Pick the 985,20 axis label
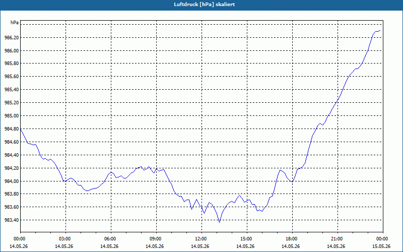 (x=12, y=103)
